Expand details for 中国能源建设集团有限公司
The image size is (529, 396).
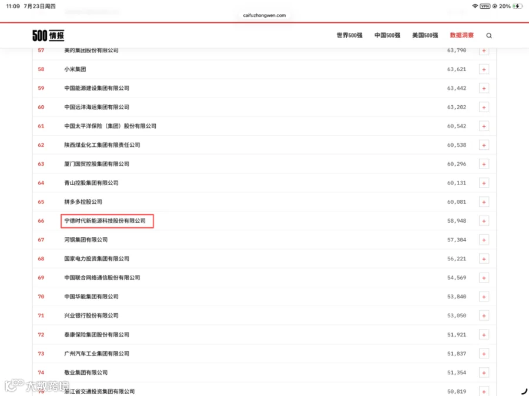pyautogui.click(x=484, y=88)
